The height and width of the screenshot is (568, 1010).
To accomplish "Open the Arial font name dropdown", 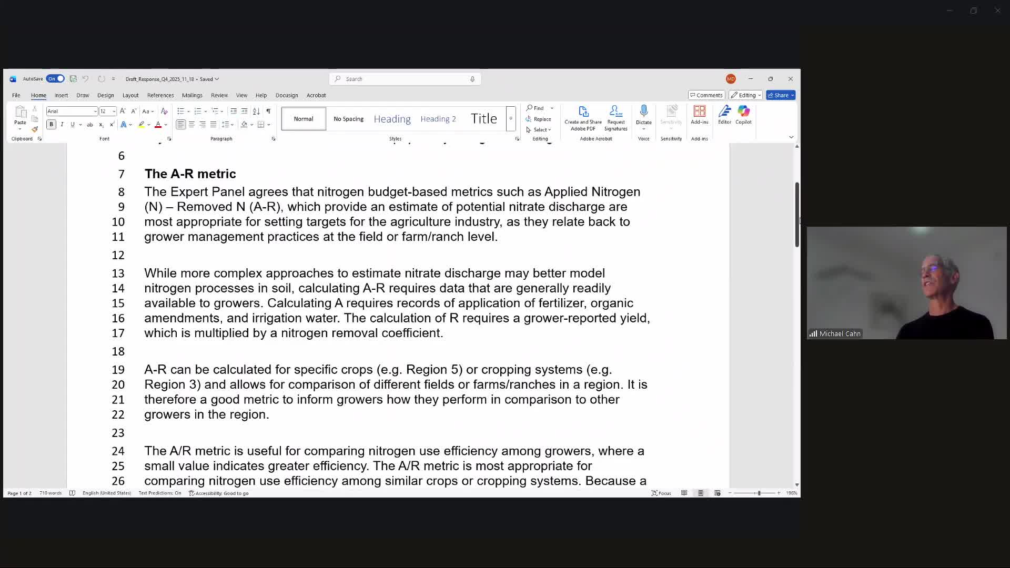I will click(95, 111).
